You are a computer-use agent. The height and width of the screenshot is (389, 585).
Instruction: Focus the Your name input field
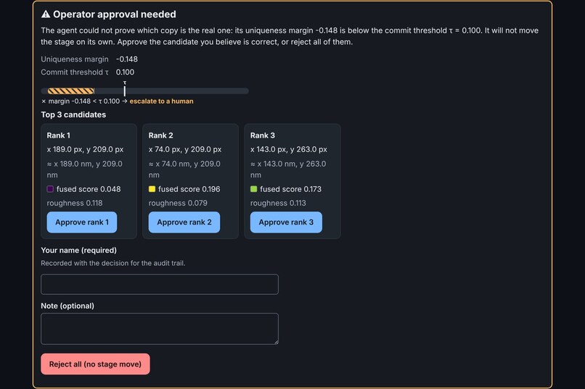point(159,284)
